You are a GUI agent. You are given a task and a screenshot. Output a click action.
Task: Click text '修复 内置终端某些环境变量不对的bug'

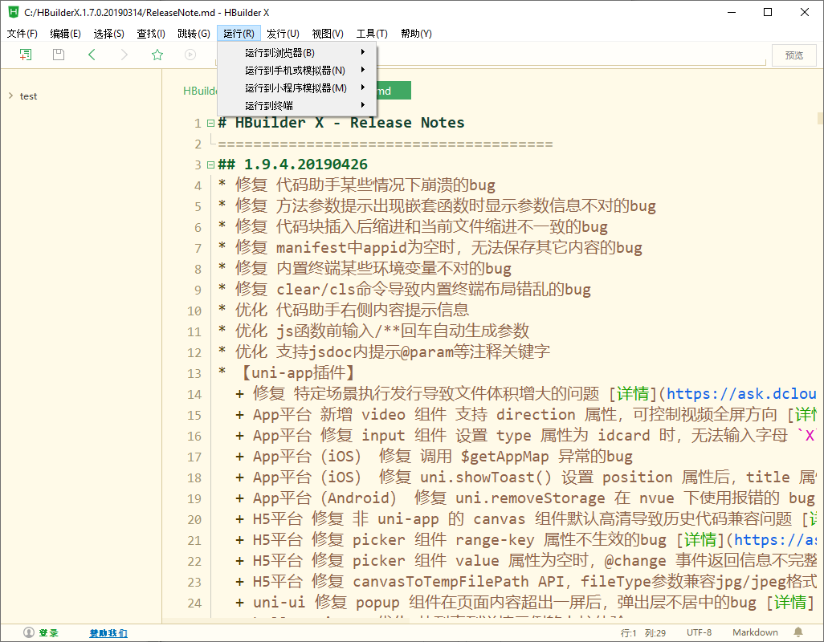point(373,268)
